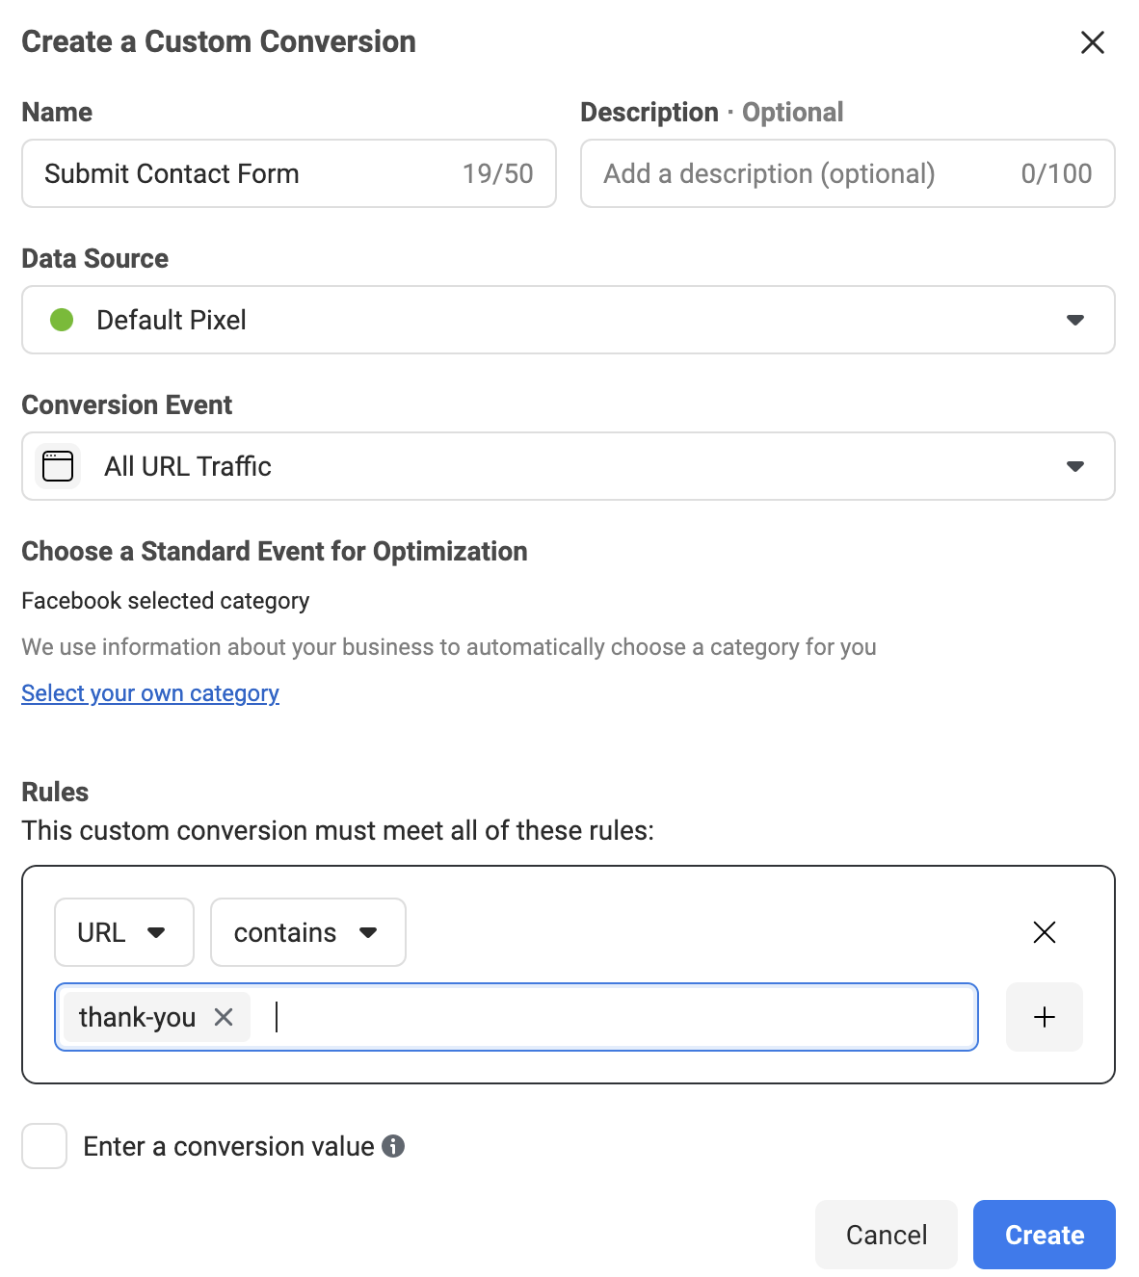Image resolution: width=1139 pixels, height=1277 pixels.
Task: Delete the URL rule with its X icon
Action: pos(1045,932)
